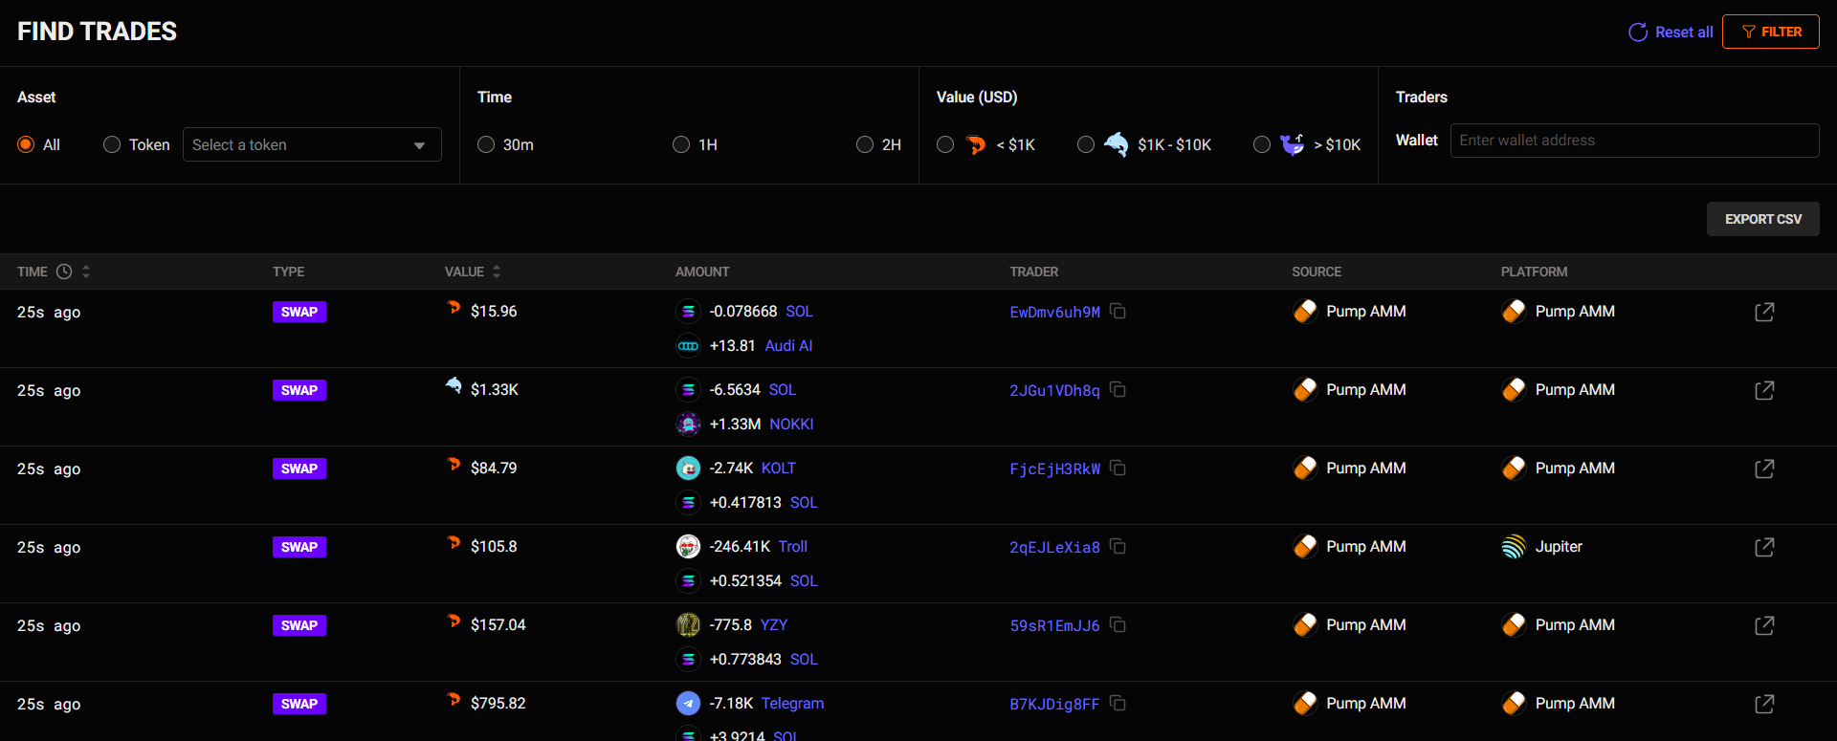Sort trades by TIME column arrows
Viewport: 1837px width, 741px height.
click(86, 272)
